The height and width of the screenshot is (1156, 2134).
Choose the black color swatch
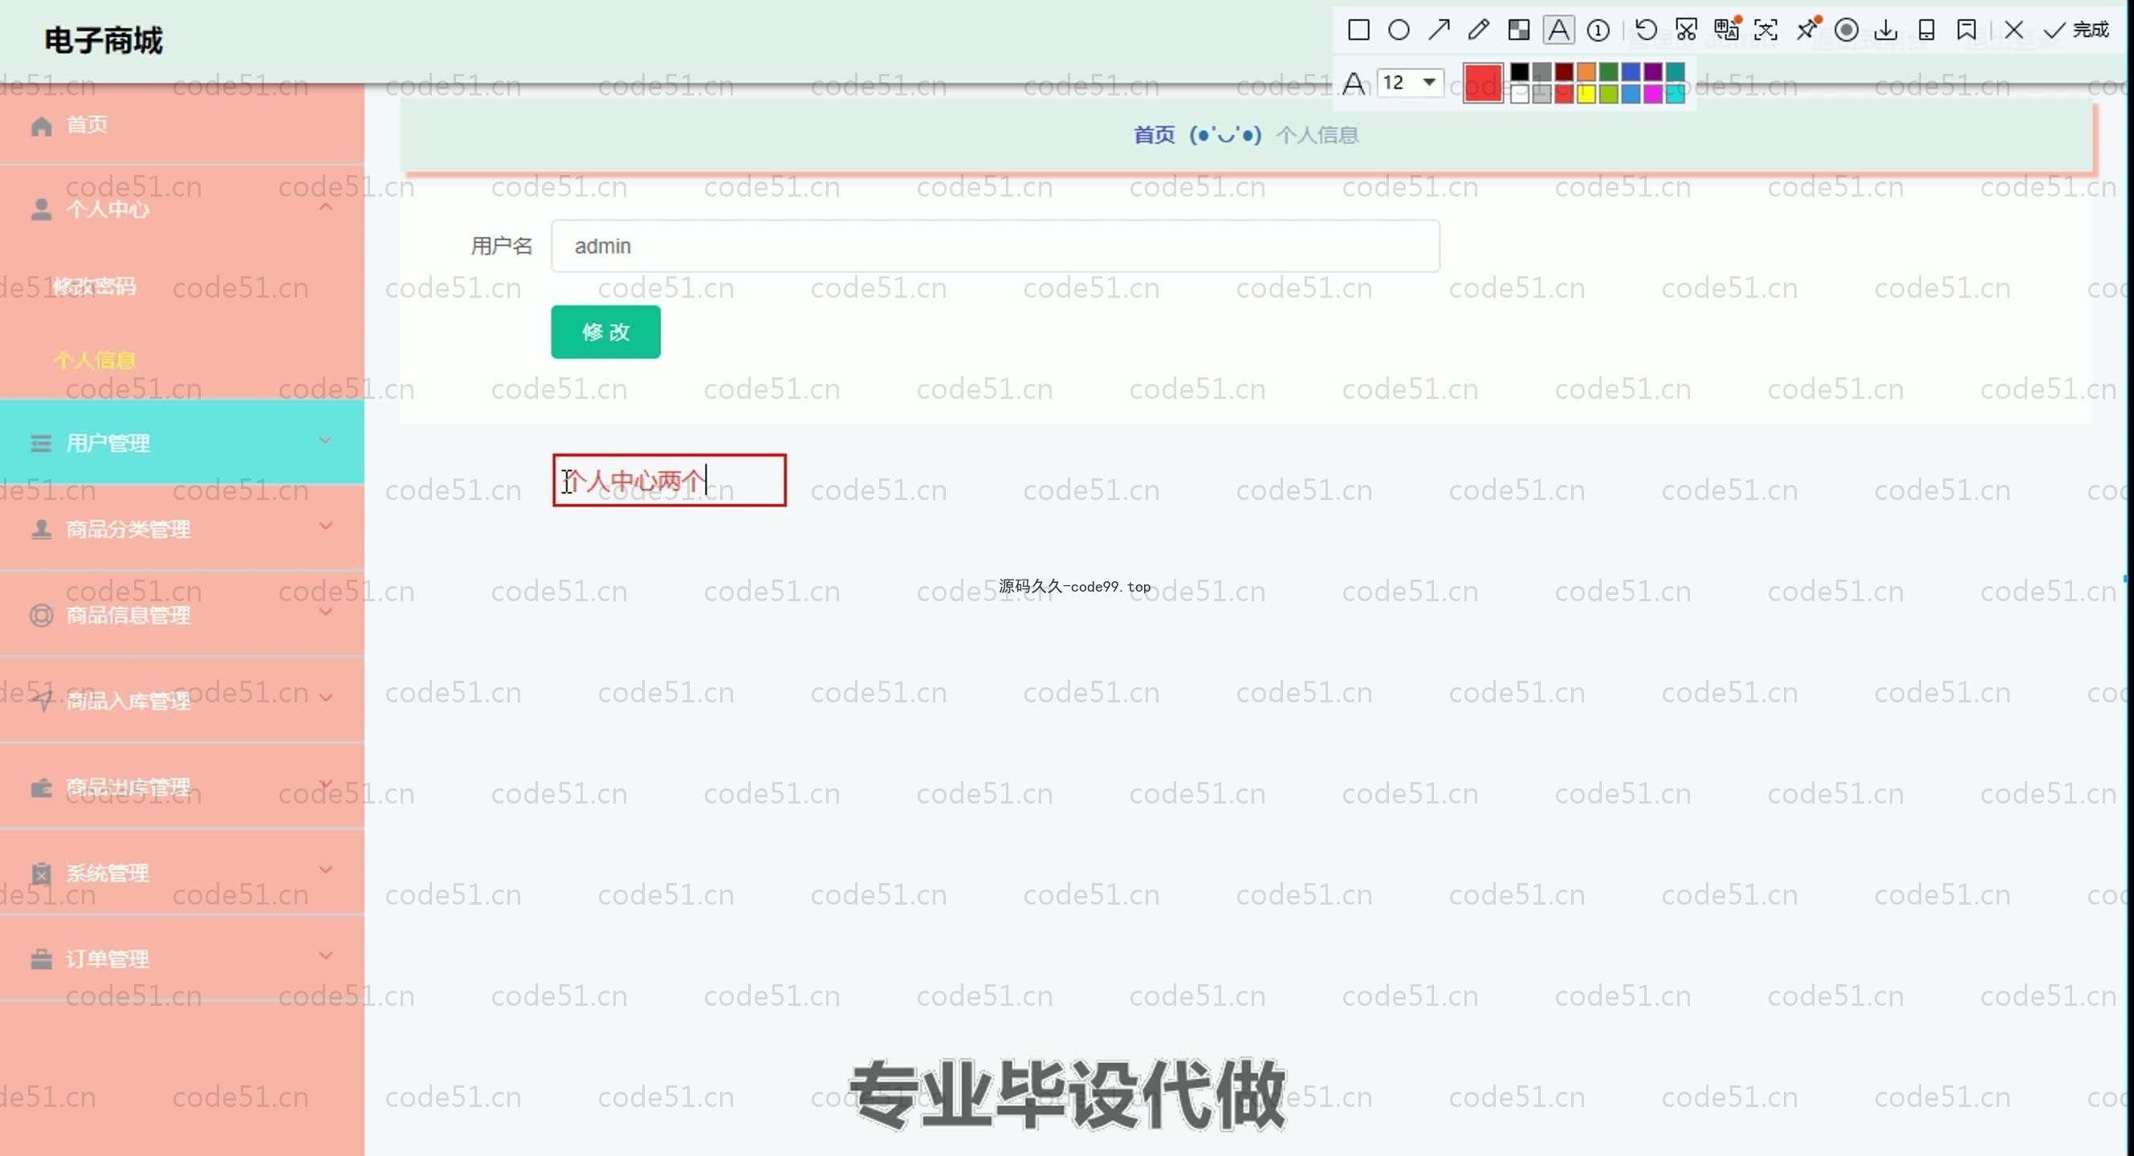click(1519, 72)
